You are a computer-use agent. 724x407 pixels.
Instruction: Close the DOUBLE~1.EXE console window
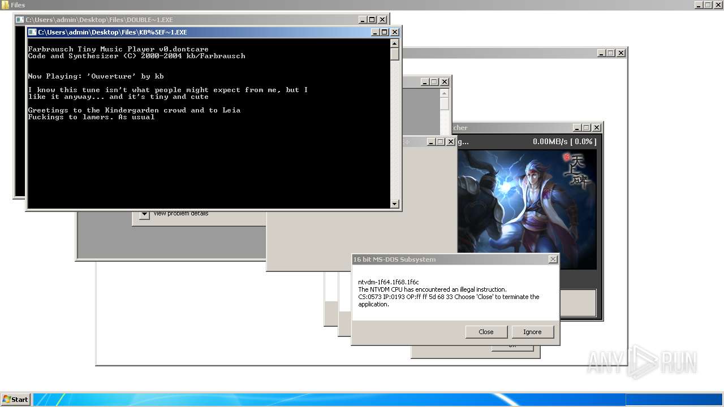[x=382, y=20]
